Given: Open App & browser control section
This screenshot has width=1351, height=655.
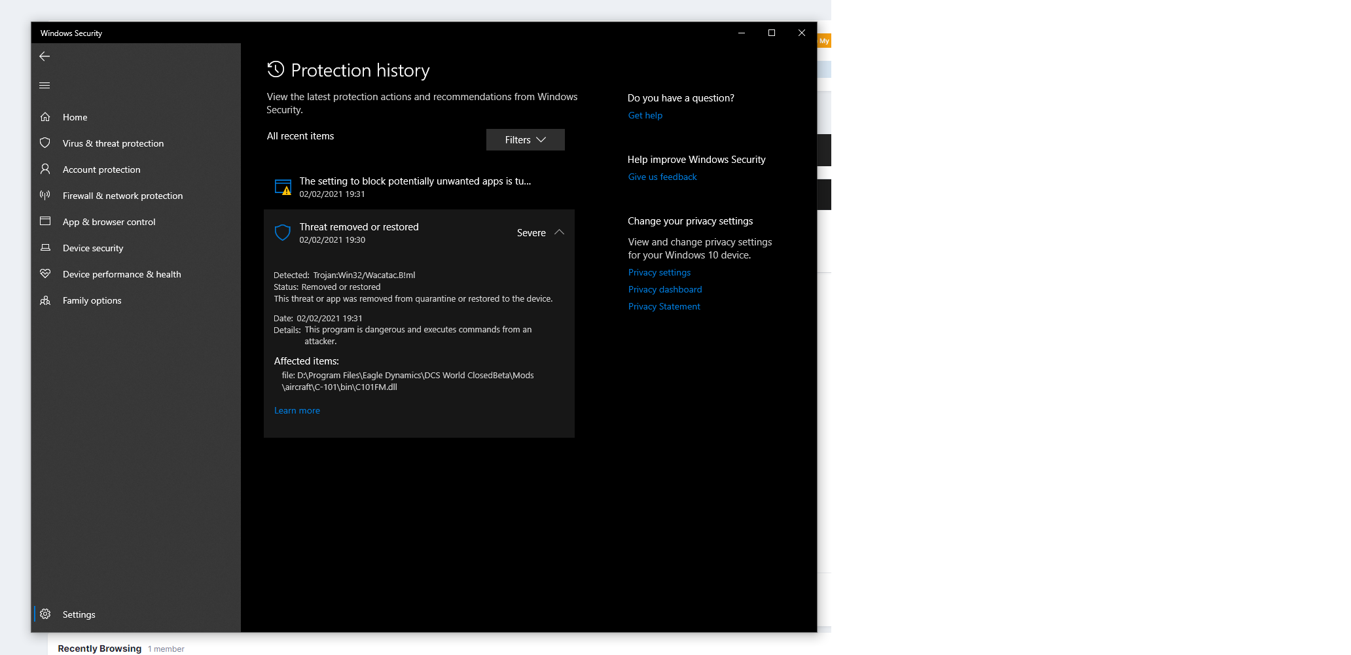Looking at the screenshot, I should click(x=136, y=222).
